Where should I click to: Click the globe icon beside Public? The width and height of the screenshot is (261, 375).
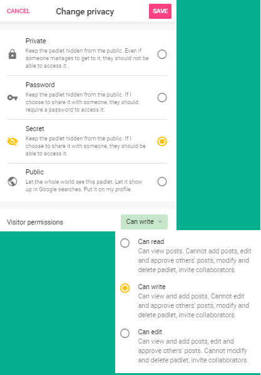(x=13, y=181)
